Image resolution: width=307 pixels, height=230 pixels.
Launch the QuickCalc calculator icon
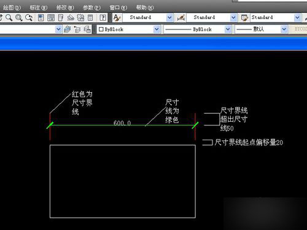(90, 18)
